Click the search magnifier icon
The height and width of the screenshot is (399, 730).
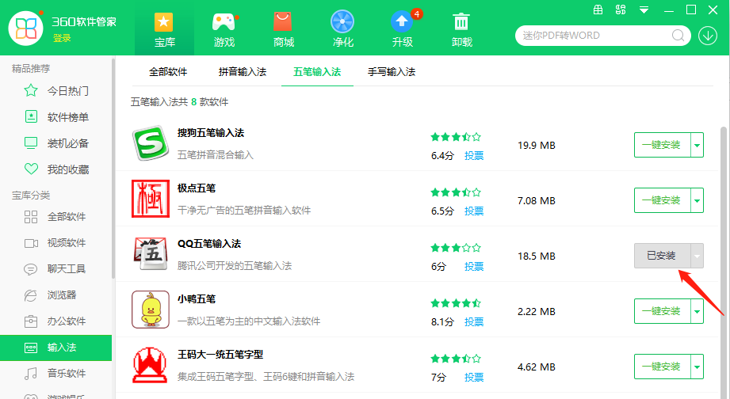678,36
